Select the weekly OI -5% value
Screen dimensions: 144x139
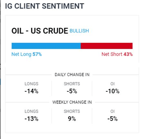coord(113,119)
